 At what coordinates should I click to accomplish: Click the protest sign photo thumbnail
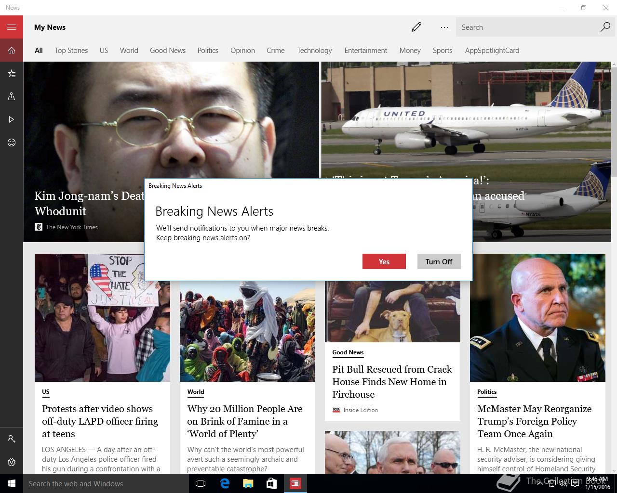[x=102, y=318]
